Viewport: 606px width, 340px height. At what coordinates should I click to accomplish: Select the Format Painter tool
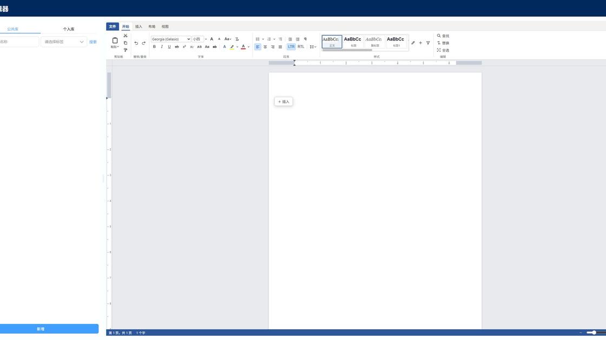coord(126,50)
